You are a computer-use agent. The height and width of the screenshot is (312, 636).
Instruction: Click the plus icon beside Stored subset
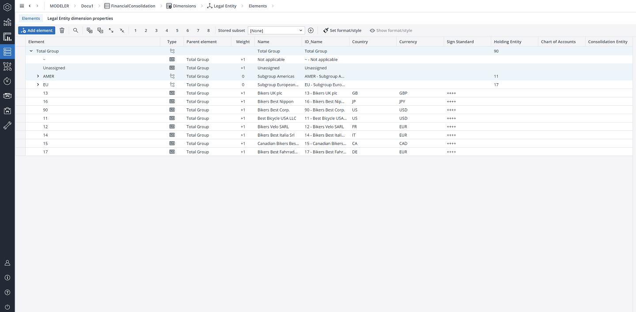(311, 30)
